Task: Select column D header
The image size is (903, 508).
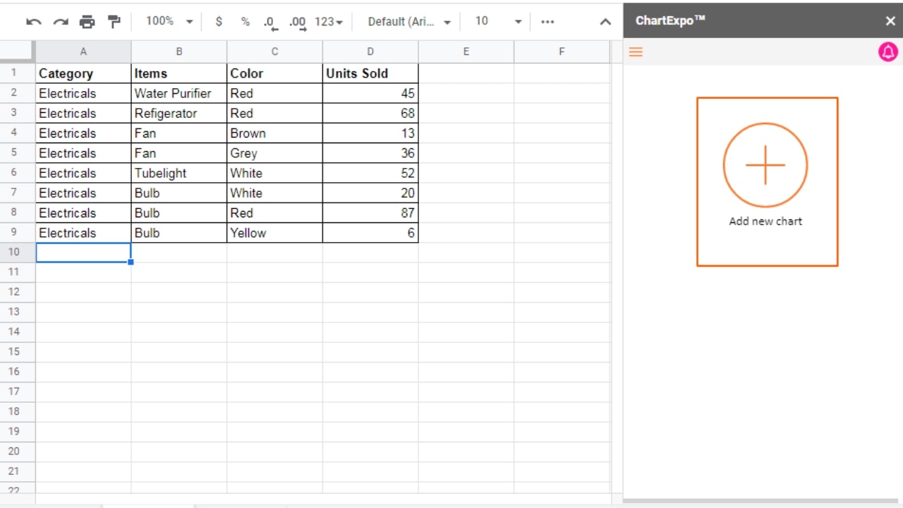Action: pyautogui.click(x=370, y=52)
